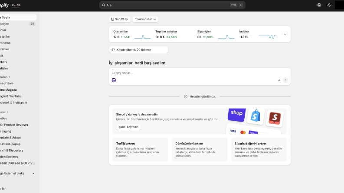344x193 pixels.
Task: Open the notifications bell icon
Action: pyautogui.click(x=329, y=5)
